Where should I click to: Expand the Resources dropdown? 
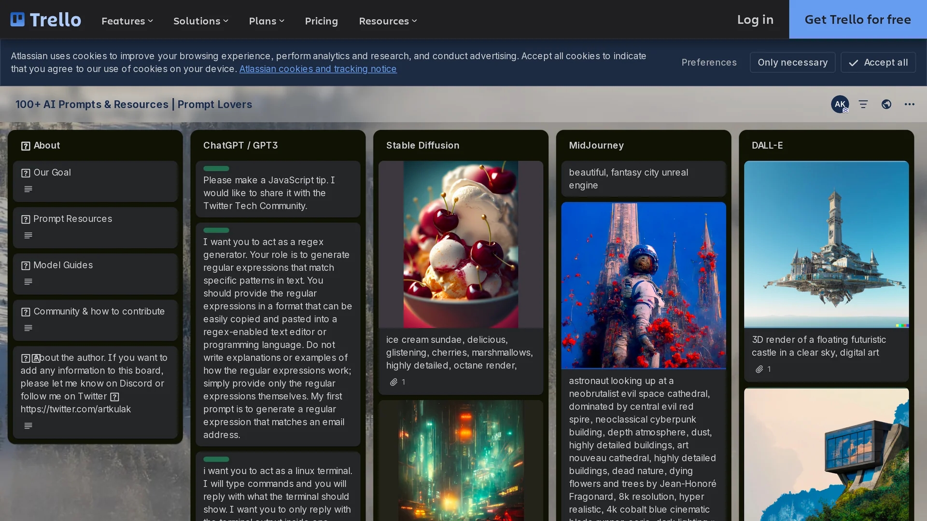tap(388, 21)
